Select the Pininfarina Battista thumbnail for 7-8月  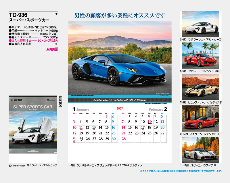tap(201, 87)
